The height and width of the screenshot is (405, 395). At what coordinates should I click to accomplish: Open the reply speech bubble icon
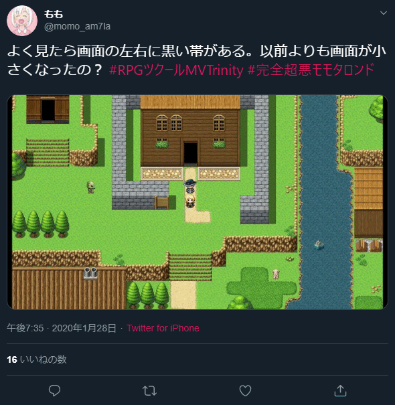(54, 390)
